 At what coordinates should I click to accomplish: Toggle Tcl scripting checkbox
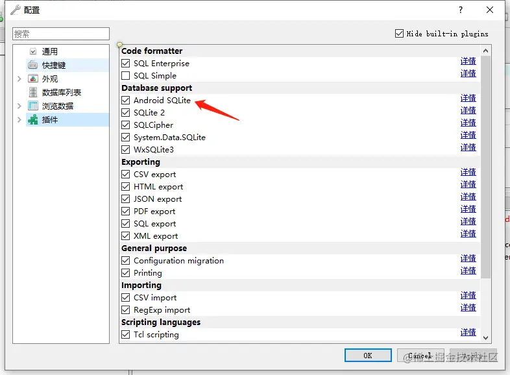125,334
